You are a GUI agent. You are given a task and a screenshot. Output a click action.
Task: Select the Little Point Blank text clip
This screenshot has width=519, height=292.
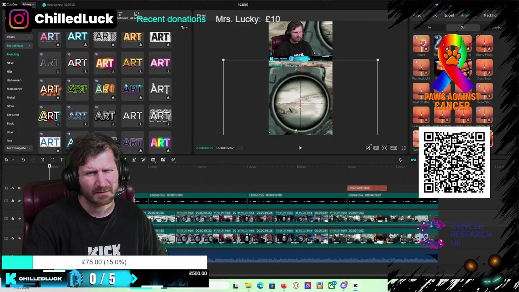[367, 188]
